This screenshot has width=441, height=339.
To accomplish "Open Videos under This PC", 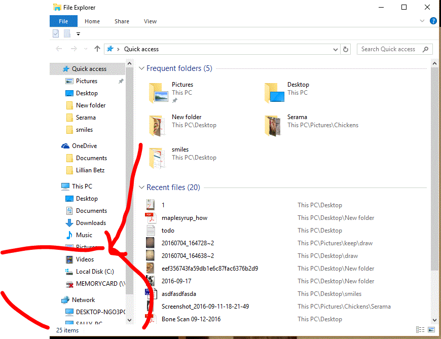I will pyautogui.click(x=85, y=259).
